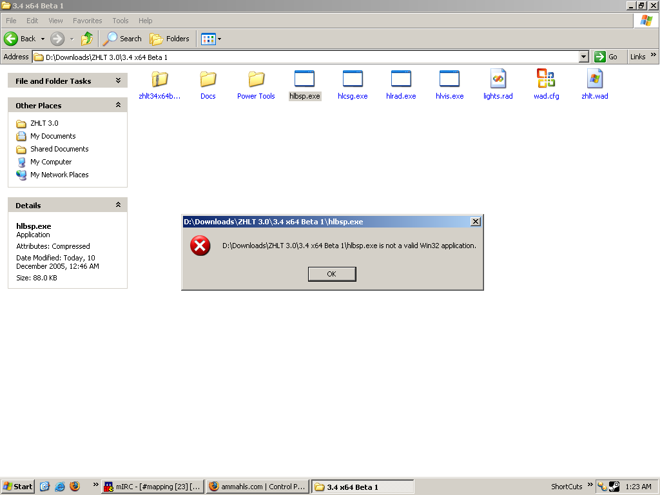Select the lights.rad file icon
660x495 pixels.
pyautogui.click(x=498, y=79)
